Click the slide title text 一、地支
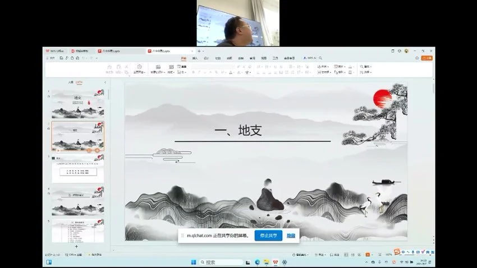Viewport: 477px width, 268px height. click(x=238, y=131)
